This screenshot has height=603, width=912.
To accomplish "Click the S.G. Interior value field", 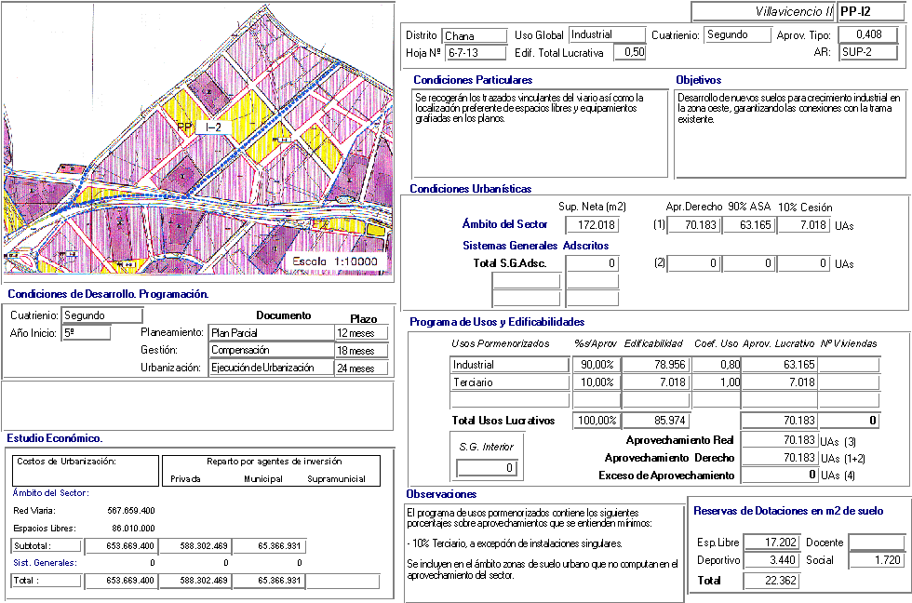I will (485, 468).
